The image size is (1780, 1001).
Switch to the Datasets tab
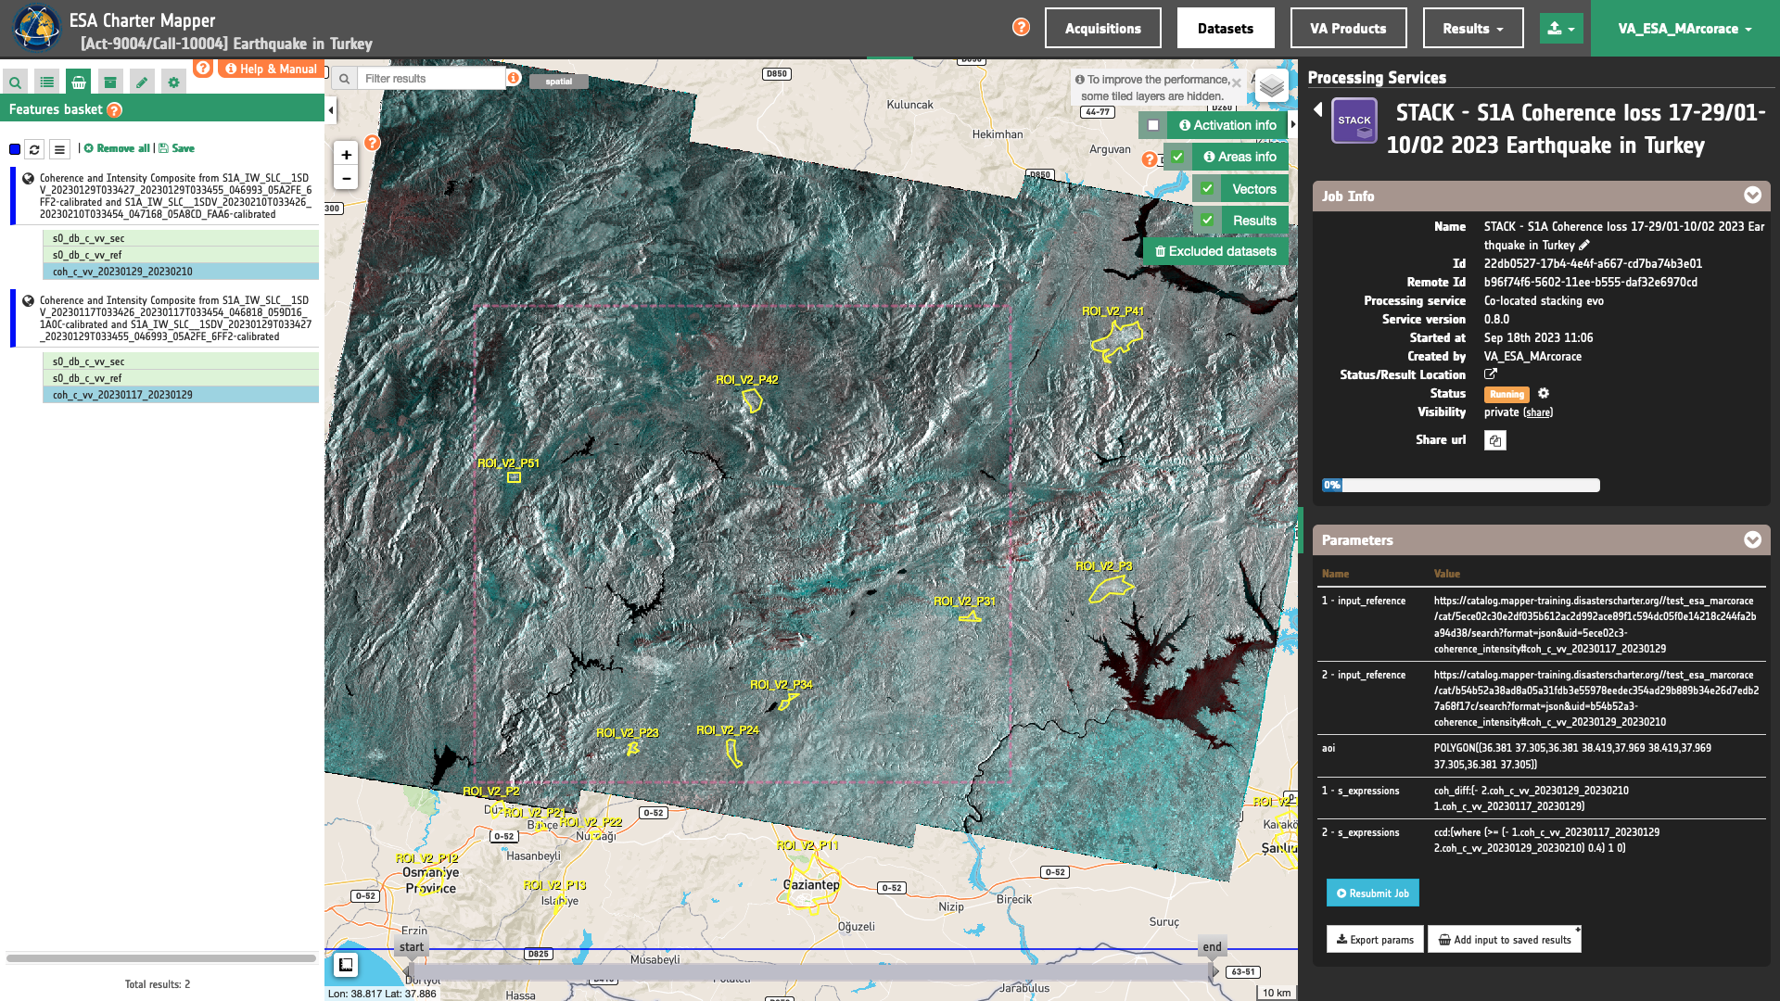[x=1226, y=28]
